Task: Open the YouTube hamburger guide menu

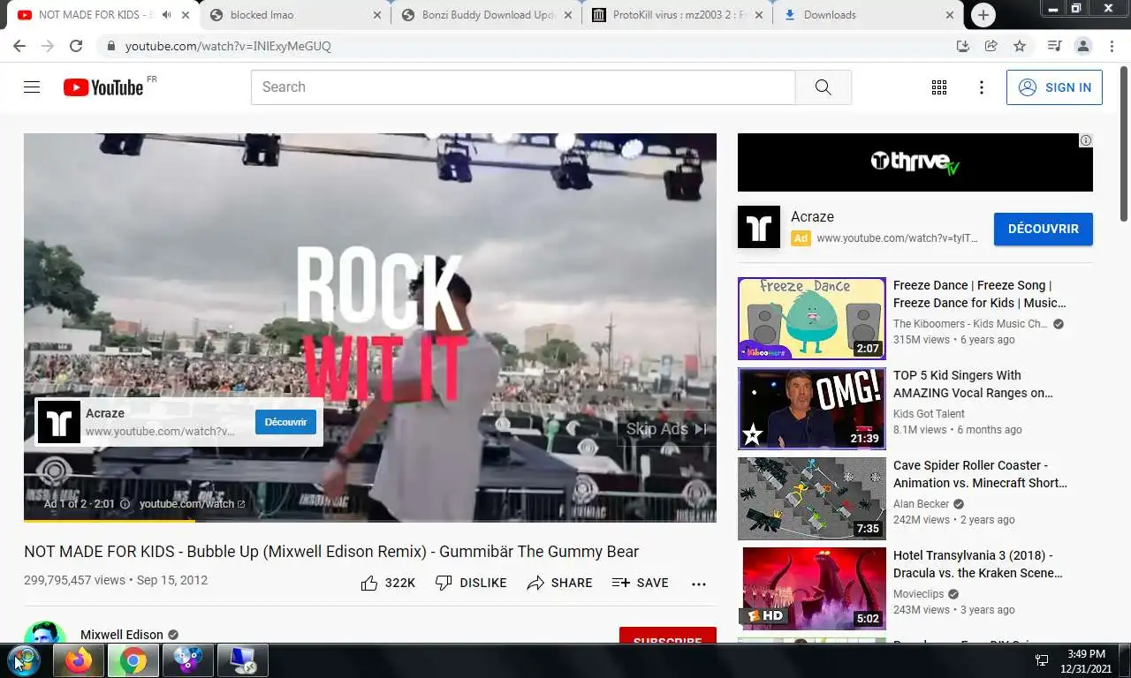Action: [32, 87]
